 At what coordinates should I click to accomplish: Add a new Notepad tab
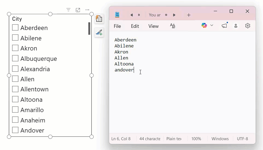(x=189, y=15)
